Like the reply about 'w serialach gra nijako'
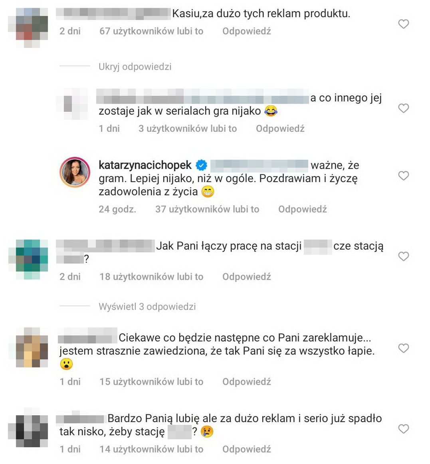The width and height of the screenshot is (430, 464). tap(403, 108)
